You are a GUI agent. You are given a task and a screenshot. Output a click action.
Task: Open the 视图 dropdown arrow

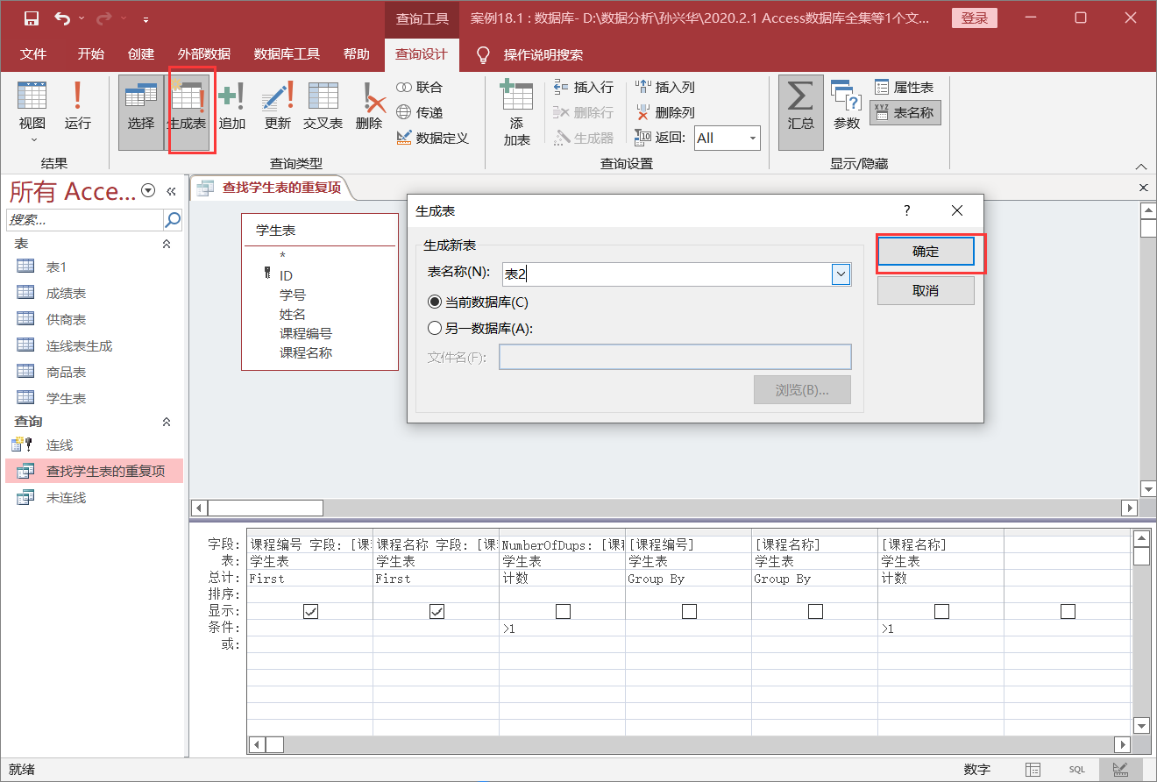tap(33, 139)
